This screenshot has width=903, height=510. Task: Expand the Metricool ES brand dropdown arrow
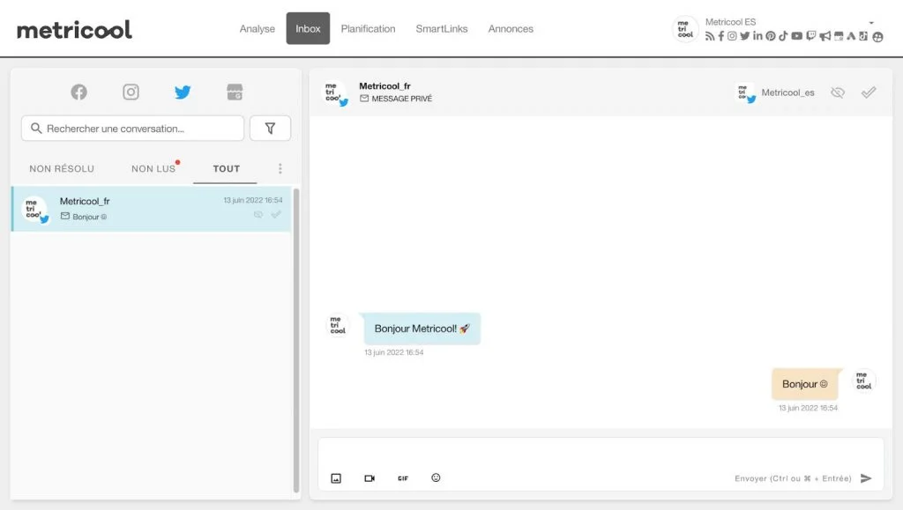(871, 23)
